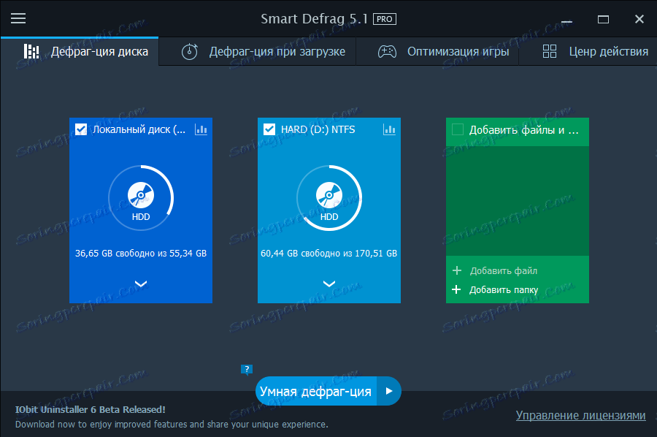657x437 pixels.
Task: Click the stopwatch icon on Boot Defrag tab
Action: pyautogui.click(x=189, y=51)
